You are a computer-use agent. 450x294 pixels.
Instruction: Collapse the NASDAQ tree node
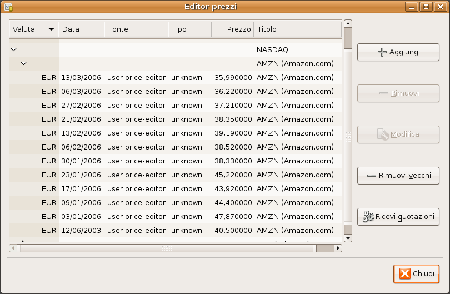pos(14,49)
